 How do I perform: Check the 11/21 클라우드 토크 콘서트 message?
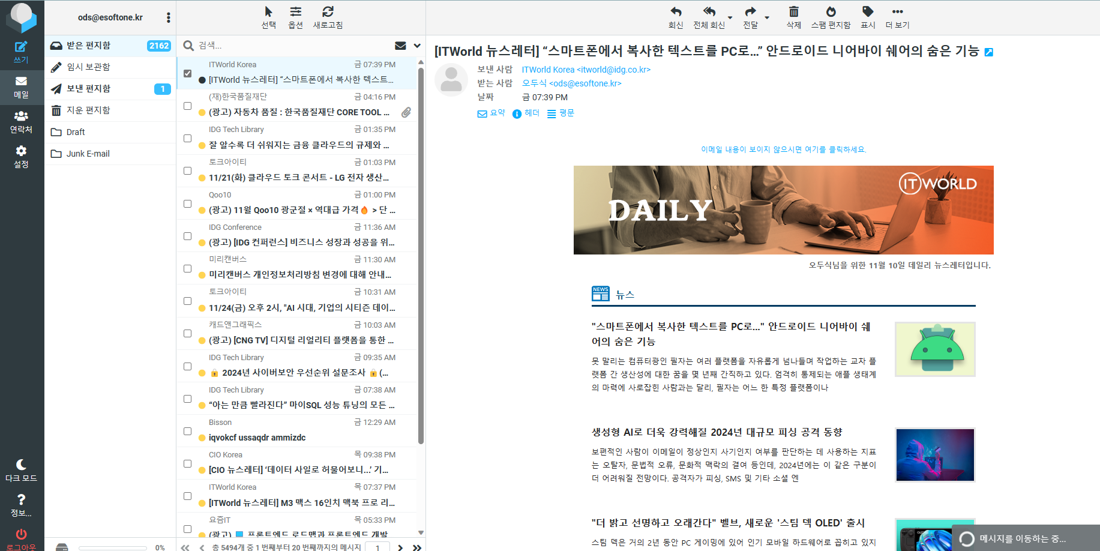coord(188,170)
